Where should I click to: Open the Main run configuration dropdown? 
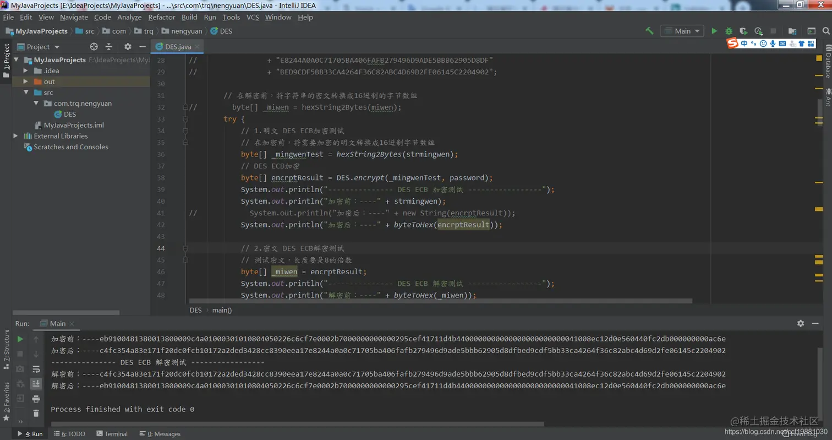(682, 31)
